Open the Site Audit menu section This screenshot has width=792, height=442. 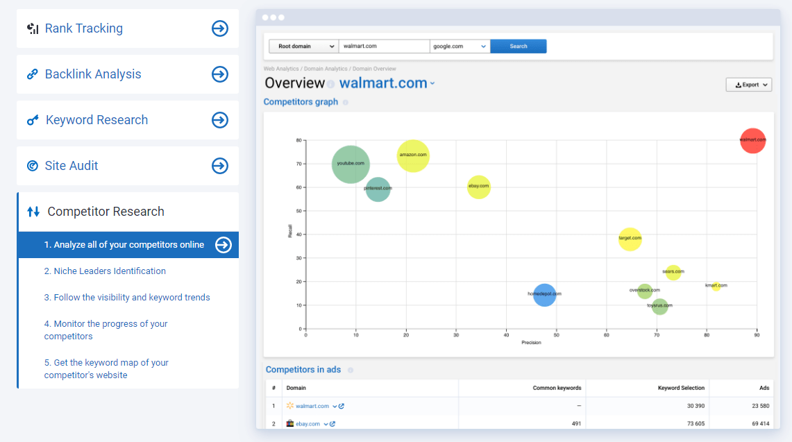[128, 166]
